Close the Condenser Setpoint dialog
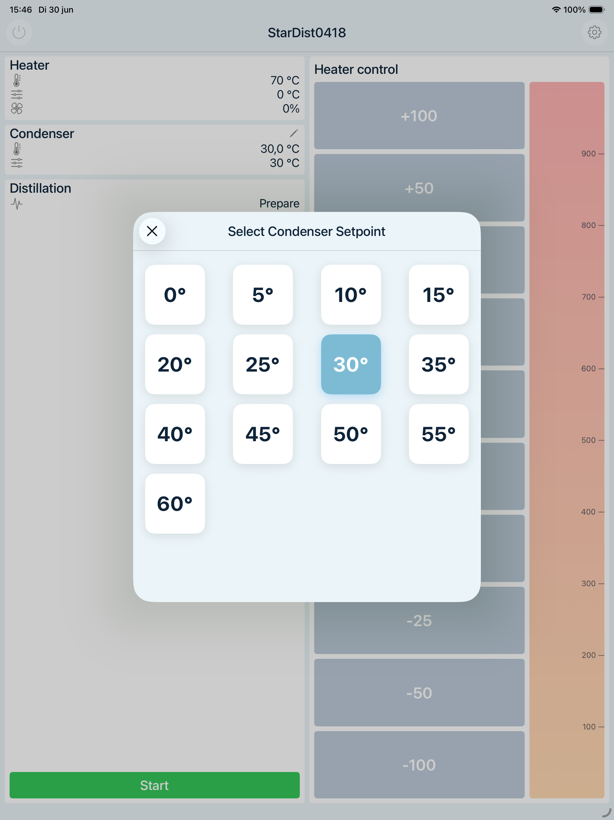This screenshot has height=820, width=614. tap(152, 231)
